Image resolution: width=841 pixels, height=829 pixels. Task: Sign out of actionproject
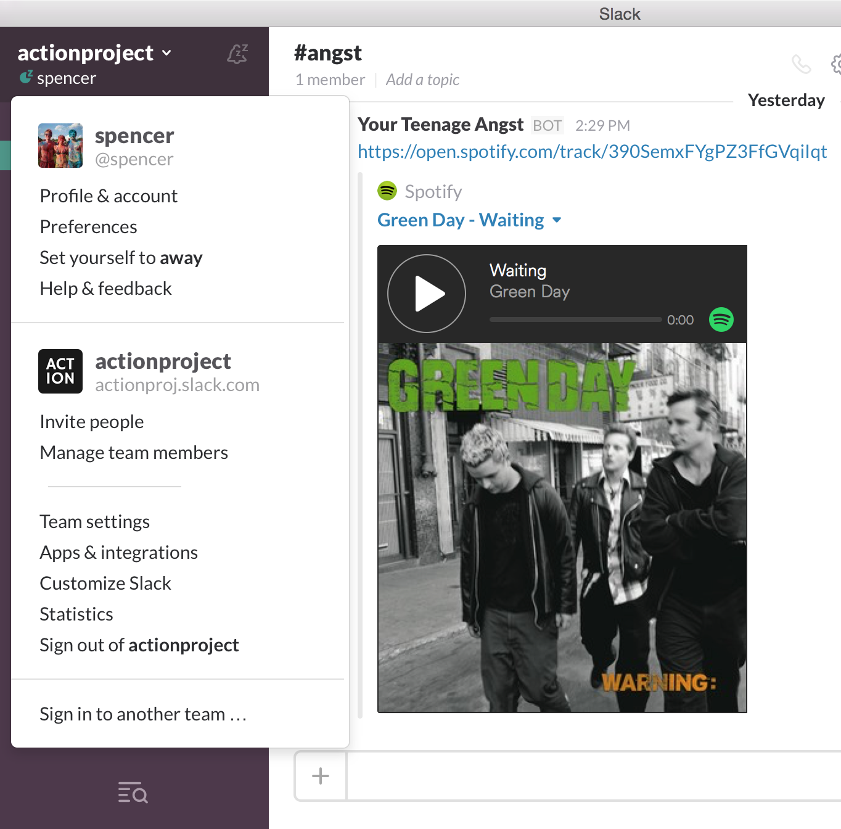point(139,645)
